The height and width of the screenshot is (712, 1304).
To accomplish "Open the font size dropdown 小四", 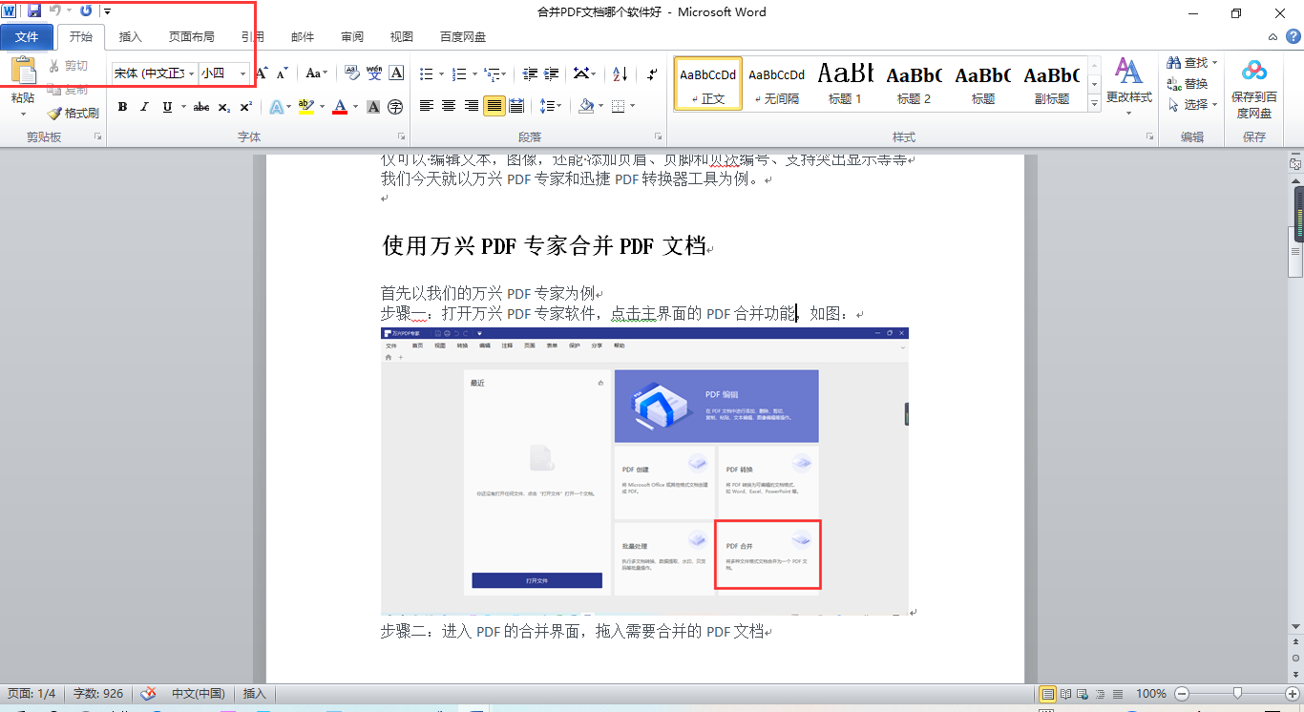I will tap(243, 73).
